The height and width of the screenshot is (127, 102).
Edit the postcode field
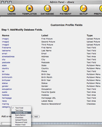[6, 62]
